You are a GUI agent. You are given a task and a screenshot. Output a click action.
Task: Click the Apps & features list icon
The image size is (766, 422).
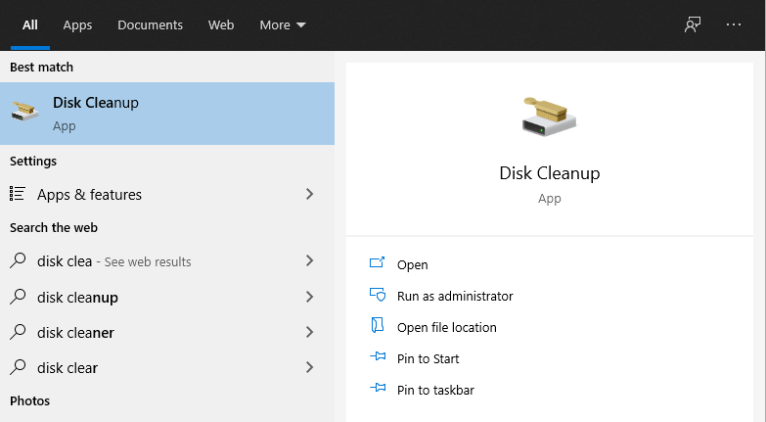(17, 194)
